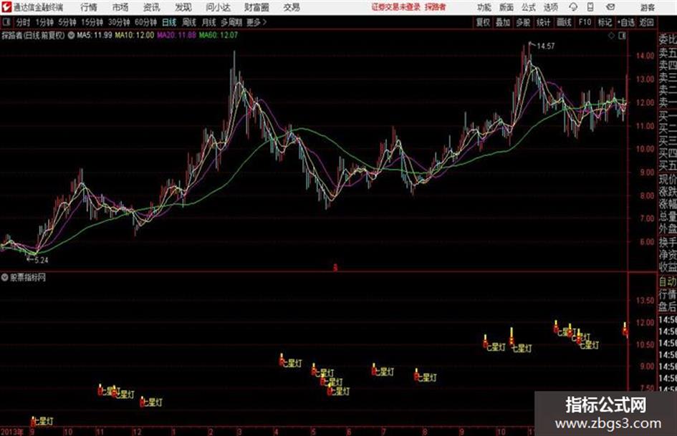Image resolution: width=677 pixels, height=436 pixels.
Task: Click the mobile phone icon in title bar
Action: pos(590,7)
